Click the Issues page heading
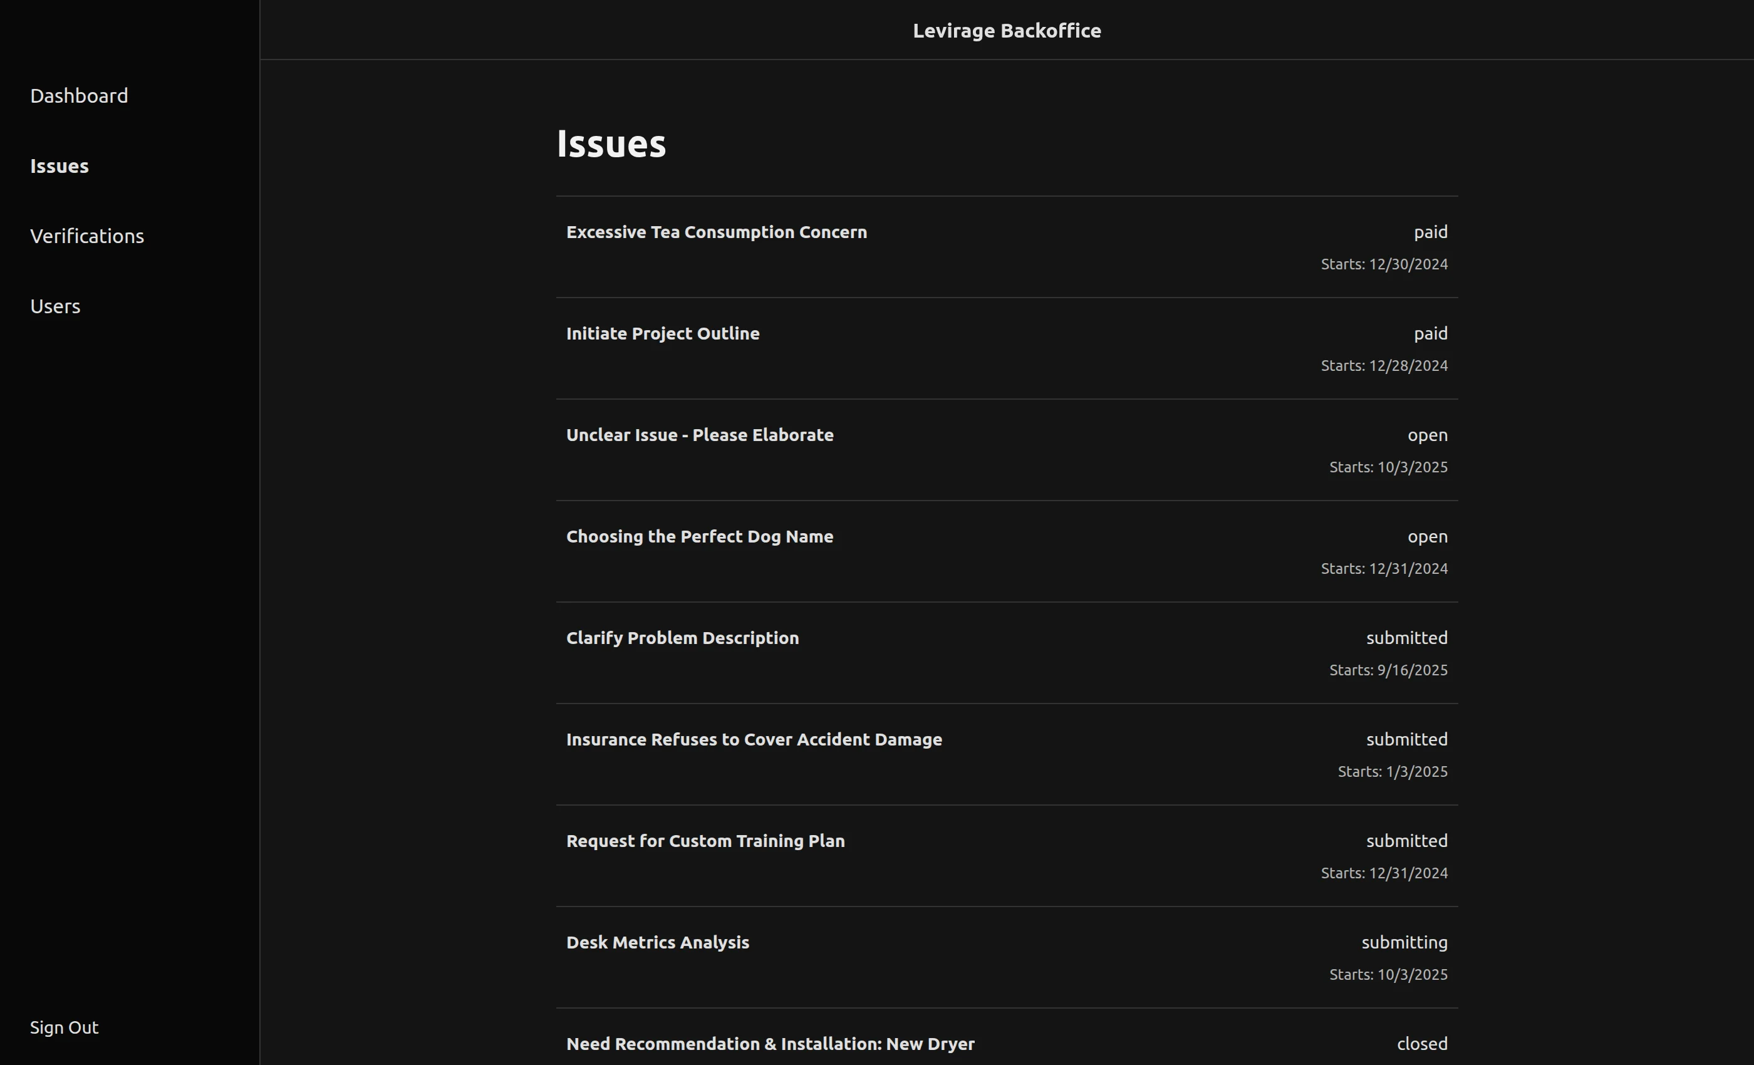This screenshot has width=1754, height=1065. (611, 144)
